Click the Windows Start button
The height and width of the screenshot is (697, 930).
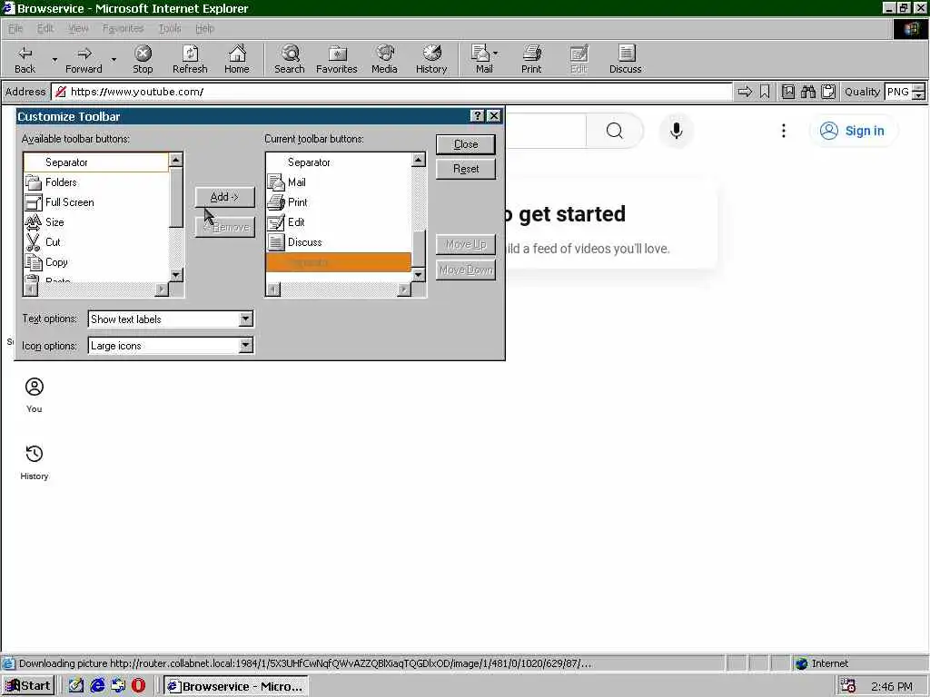tap(28, 686)
